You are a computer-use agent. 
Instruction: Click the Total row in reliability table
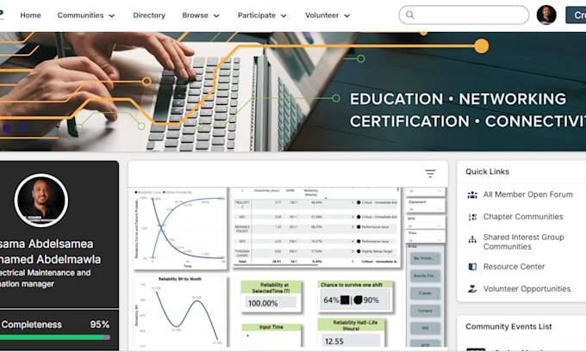[x=316, y=262]
